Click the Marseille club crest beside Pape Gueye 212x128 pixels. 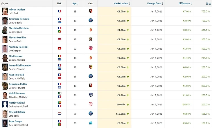(90, 123)
